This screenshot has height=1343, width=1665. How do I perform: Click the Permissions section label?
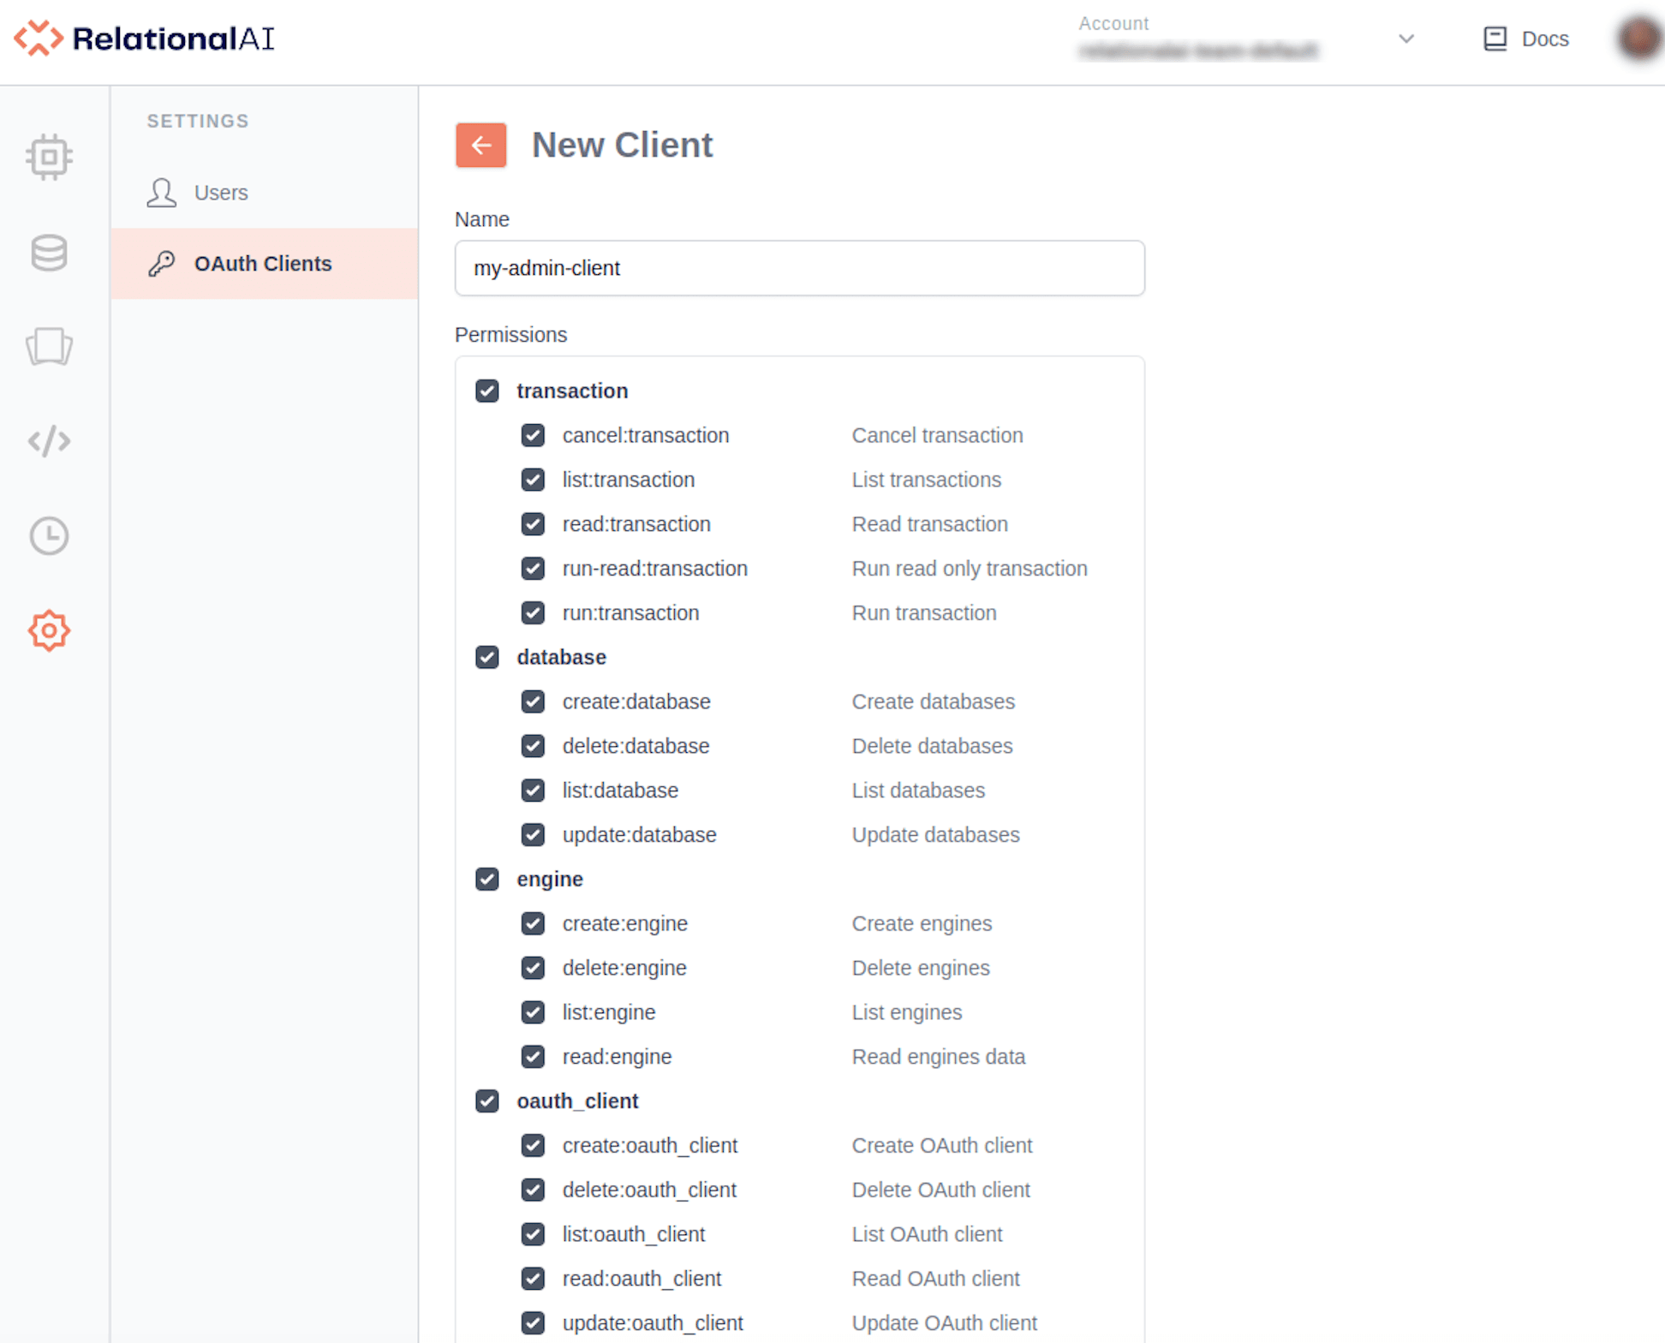[x=510, y=335]
